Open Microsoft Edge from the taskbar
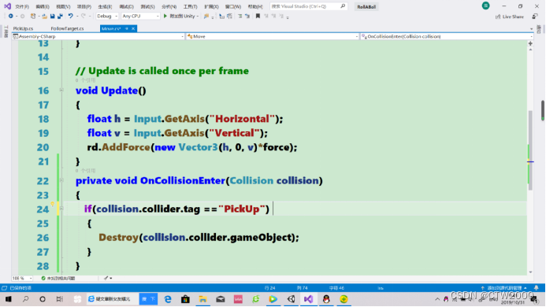This screenshot has width=546, height=307. (168, 299)
